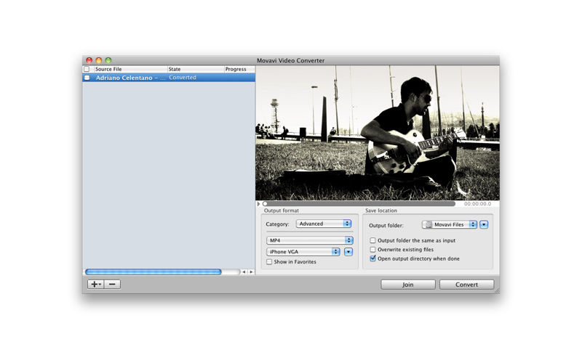The width and height of the screenshot is (582, 363).
Task: Click the Progress column header
Action: pyautogui.click(x=239, y=69)
